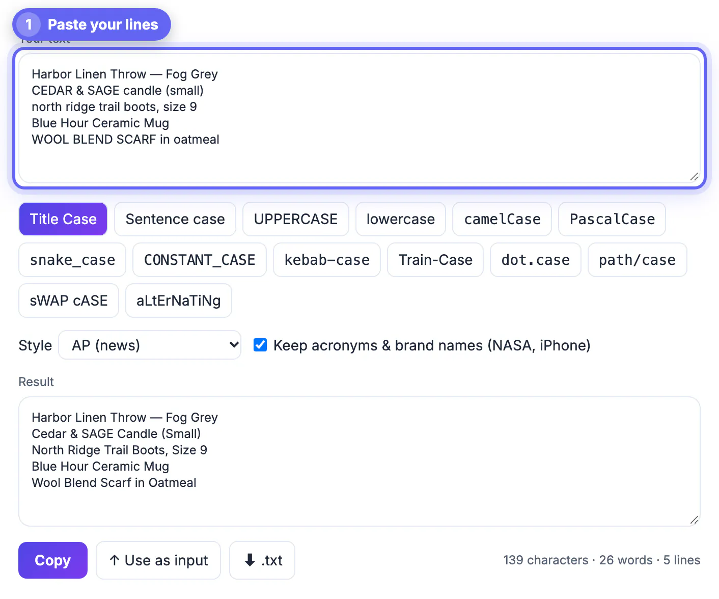719x599 pixels.
Task: Click 'Wool Blend Scarf in Oatmeal' result line
Action: [114, 483]
